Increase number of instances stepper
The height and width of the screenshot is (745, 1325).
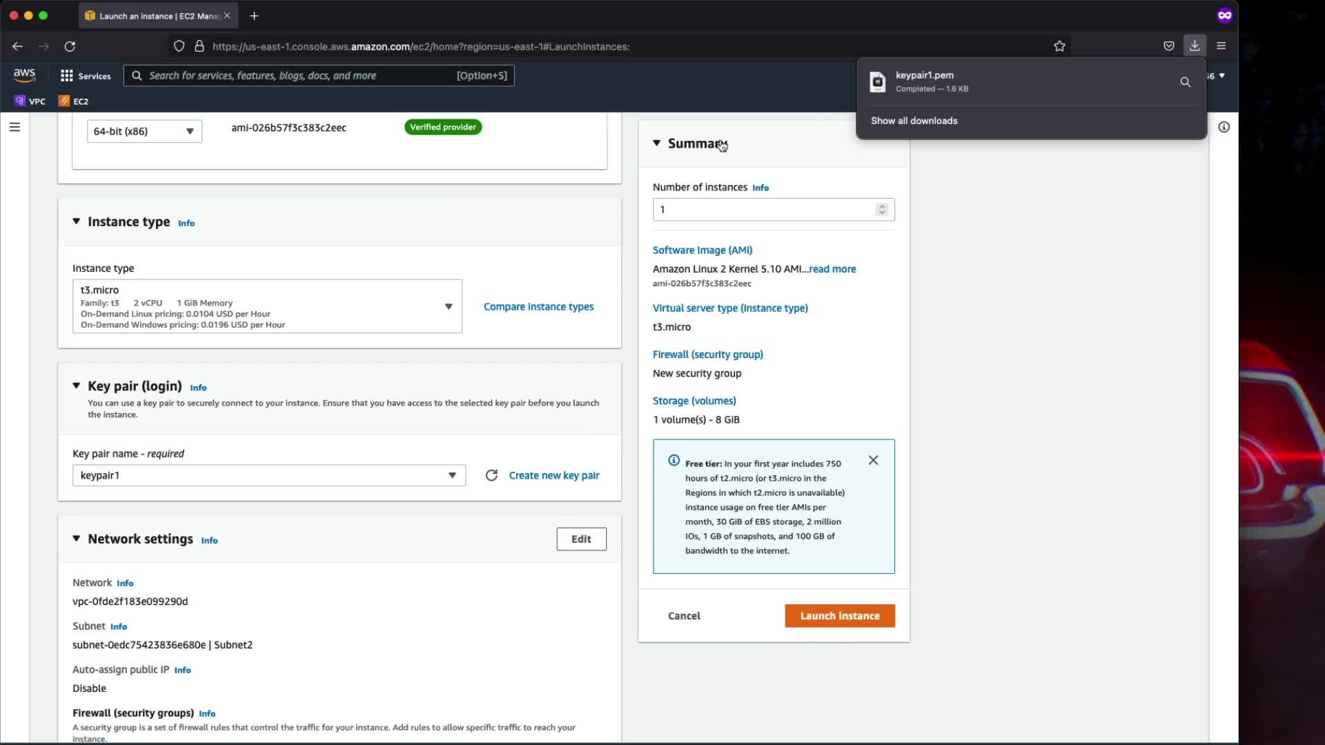881,206
